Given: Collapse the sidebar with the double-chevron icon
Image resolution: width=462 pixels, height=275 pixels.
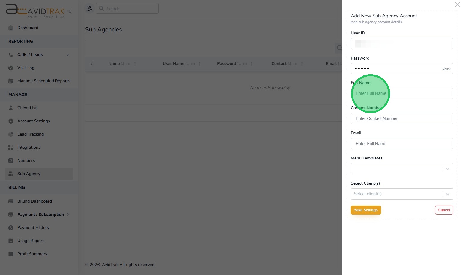Looking at the screenshot, I should [x=70, y=11].
